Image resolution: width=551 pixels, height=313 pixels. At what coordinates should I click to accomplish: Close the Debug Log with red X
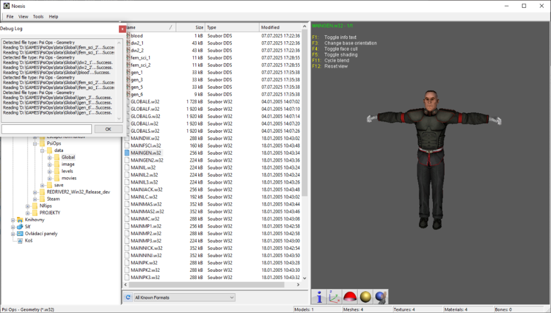122,29
